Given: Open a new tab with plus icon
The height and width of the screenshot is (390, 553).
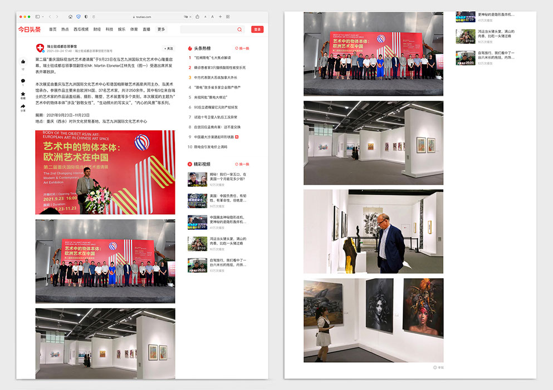Looking at the screenshot, I should click(x=220, y=17).
